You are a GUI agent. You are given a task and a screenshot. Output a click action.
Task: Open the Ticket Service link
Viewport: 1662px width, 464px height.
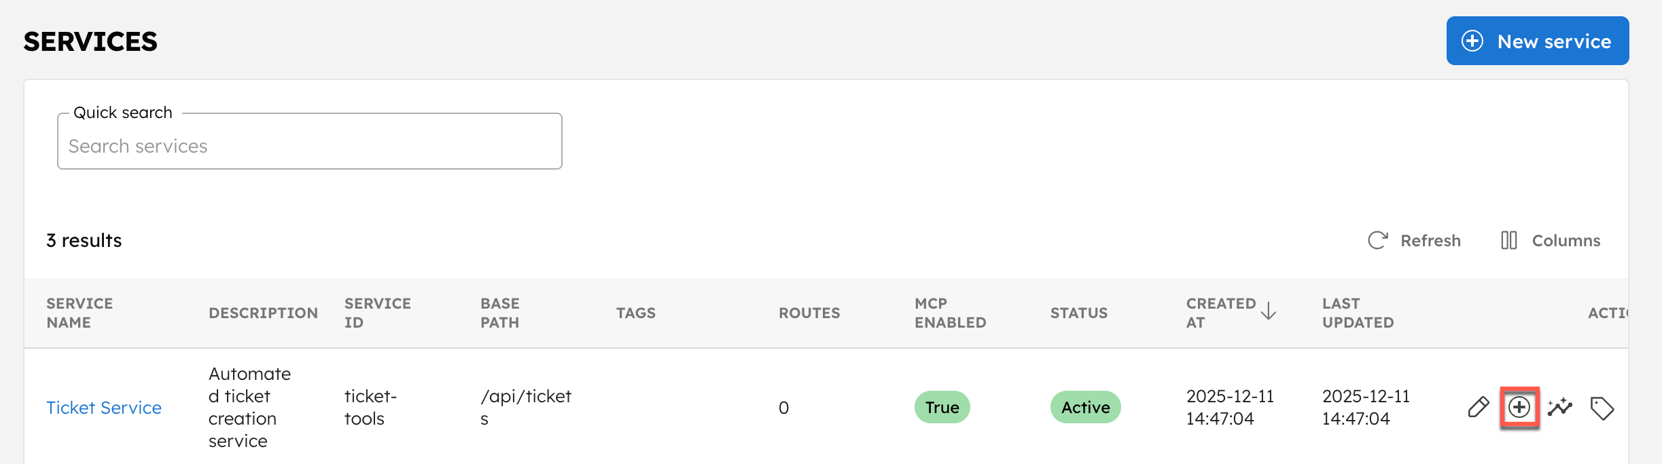click(104, 408)
